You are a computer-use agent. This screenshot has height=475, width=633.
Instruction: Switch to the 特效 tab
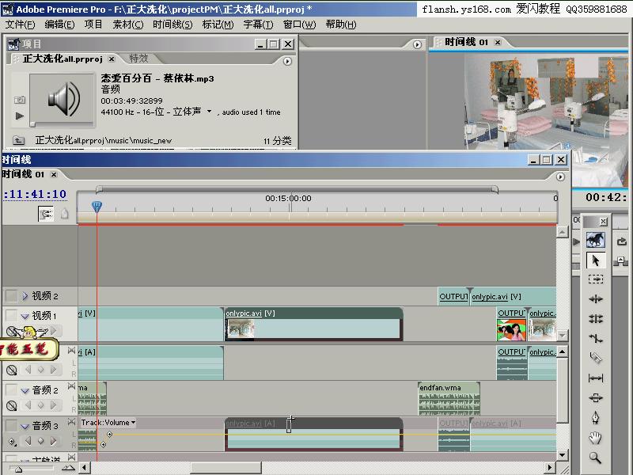138,59
